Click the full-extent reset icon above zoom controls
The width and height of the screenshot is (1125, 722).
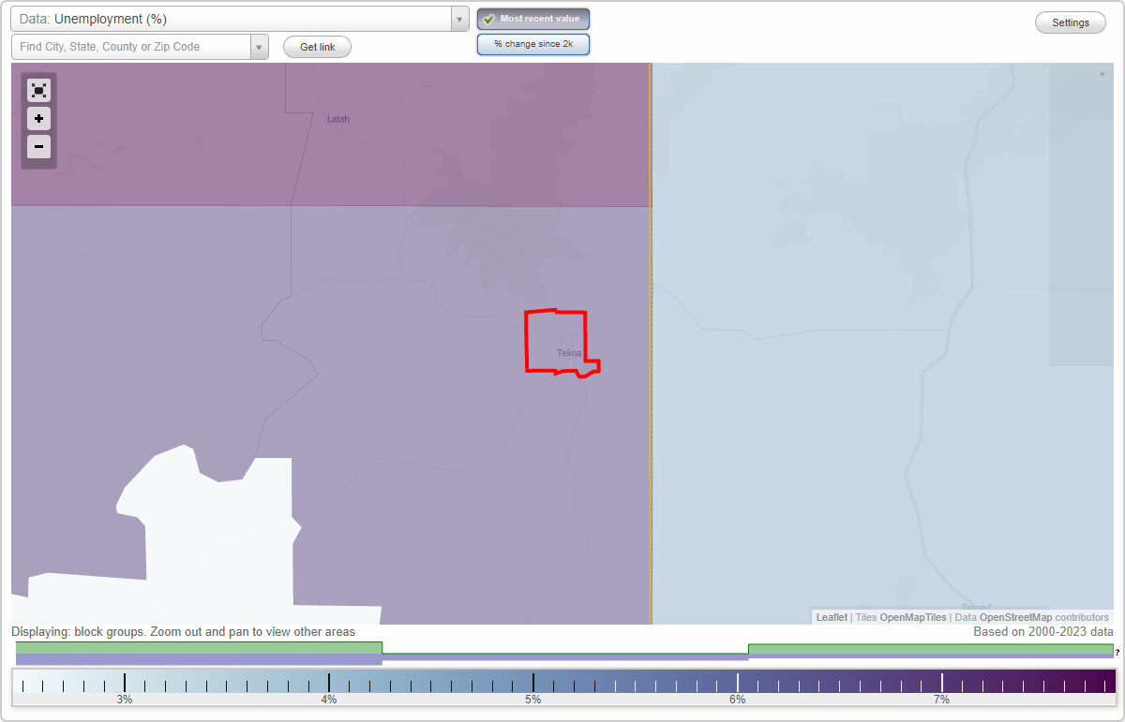[38, 90]
